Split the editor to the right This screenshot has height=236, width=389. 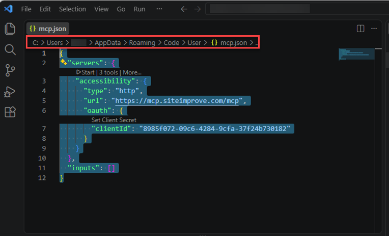[360, 29]
